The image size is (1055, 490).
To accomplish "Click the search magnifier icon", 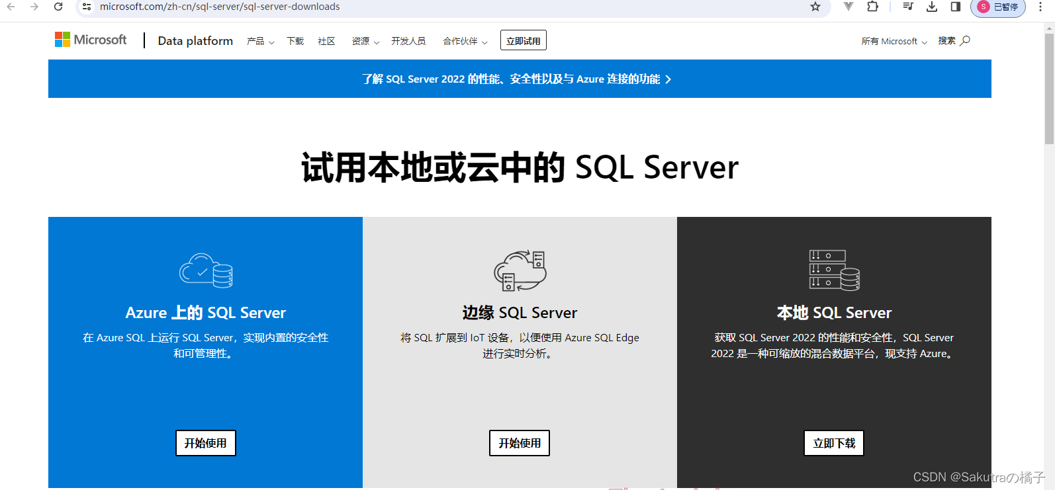I will (965, 40).
